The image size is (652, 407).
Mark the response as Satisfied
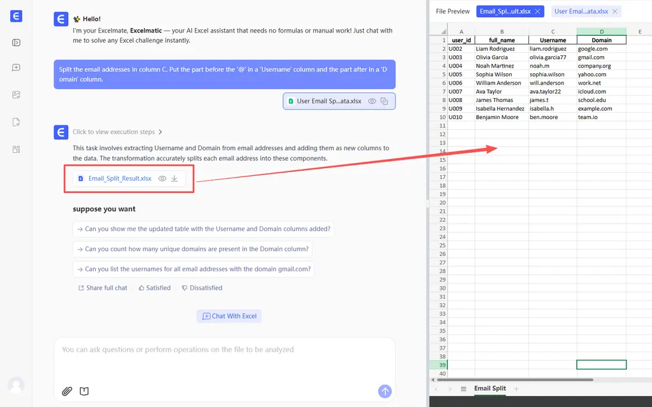pyautogui.click(x=154, y=288)
